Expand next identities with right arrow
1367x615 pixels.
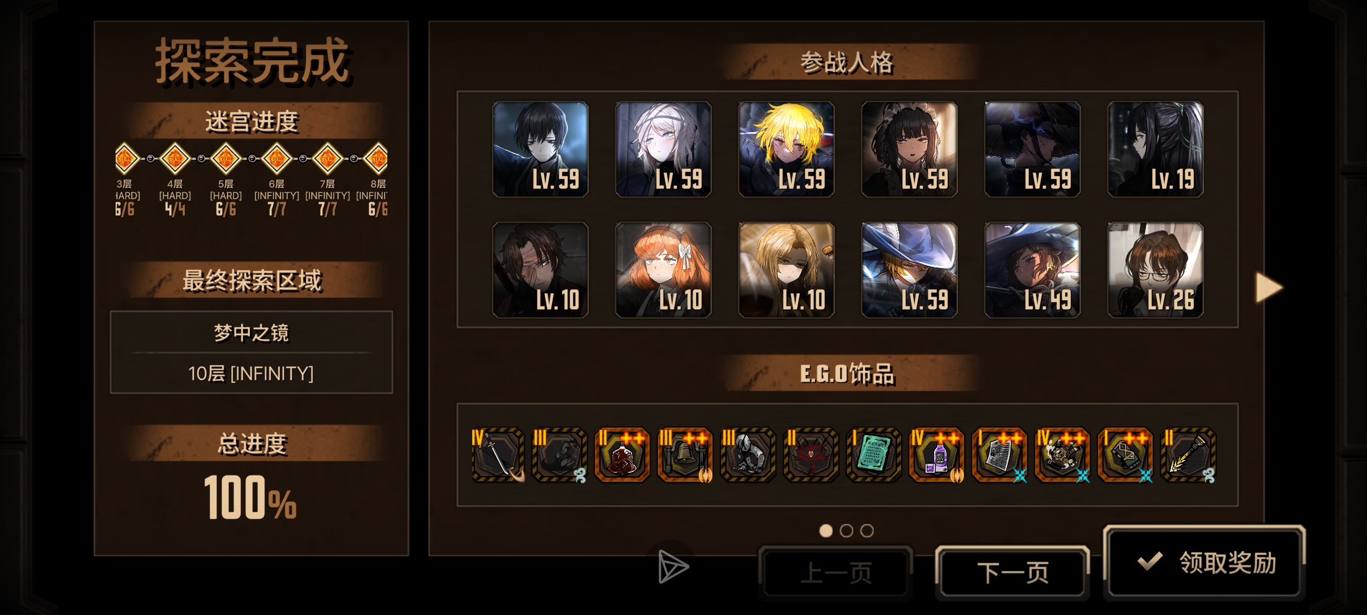pos(1269,287)
